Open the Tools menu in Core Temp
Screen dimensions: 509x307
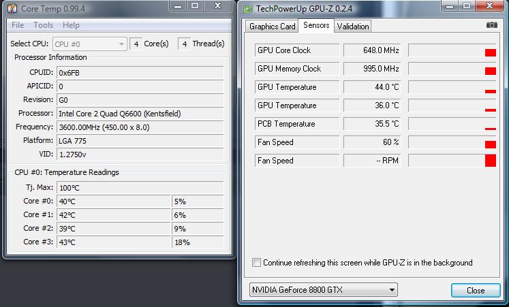43,25
